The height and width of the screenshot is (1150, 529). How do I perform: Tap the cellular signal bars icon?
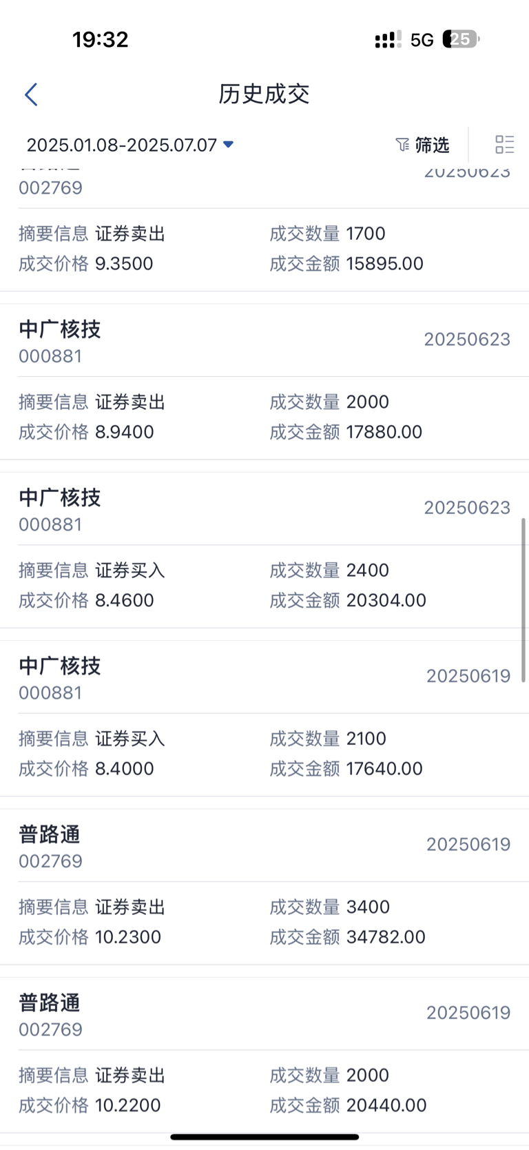(x=388, y=40)
